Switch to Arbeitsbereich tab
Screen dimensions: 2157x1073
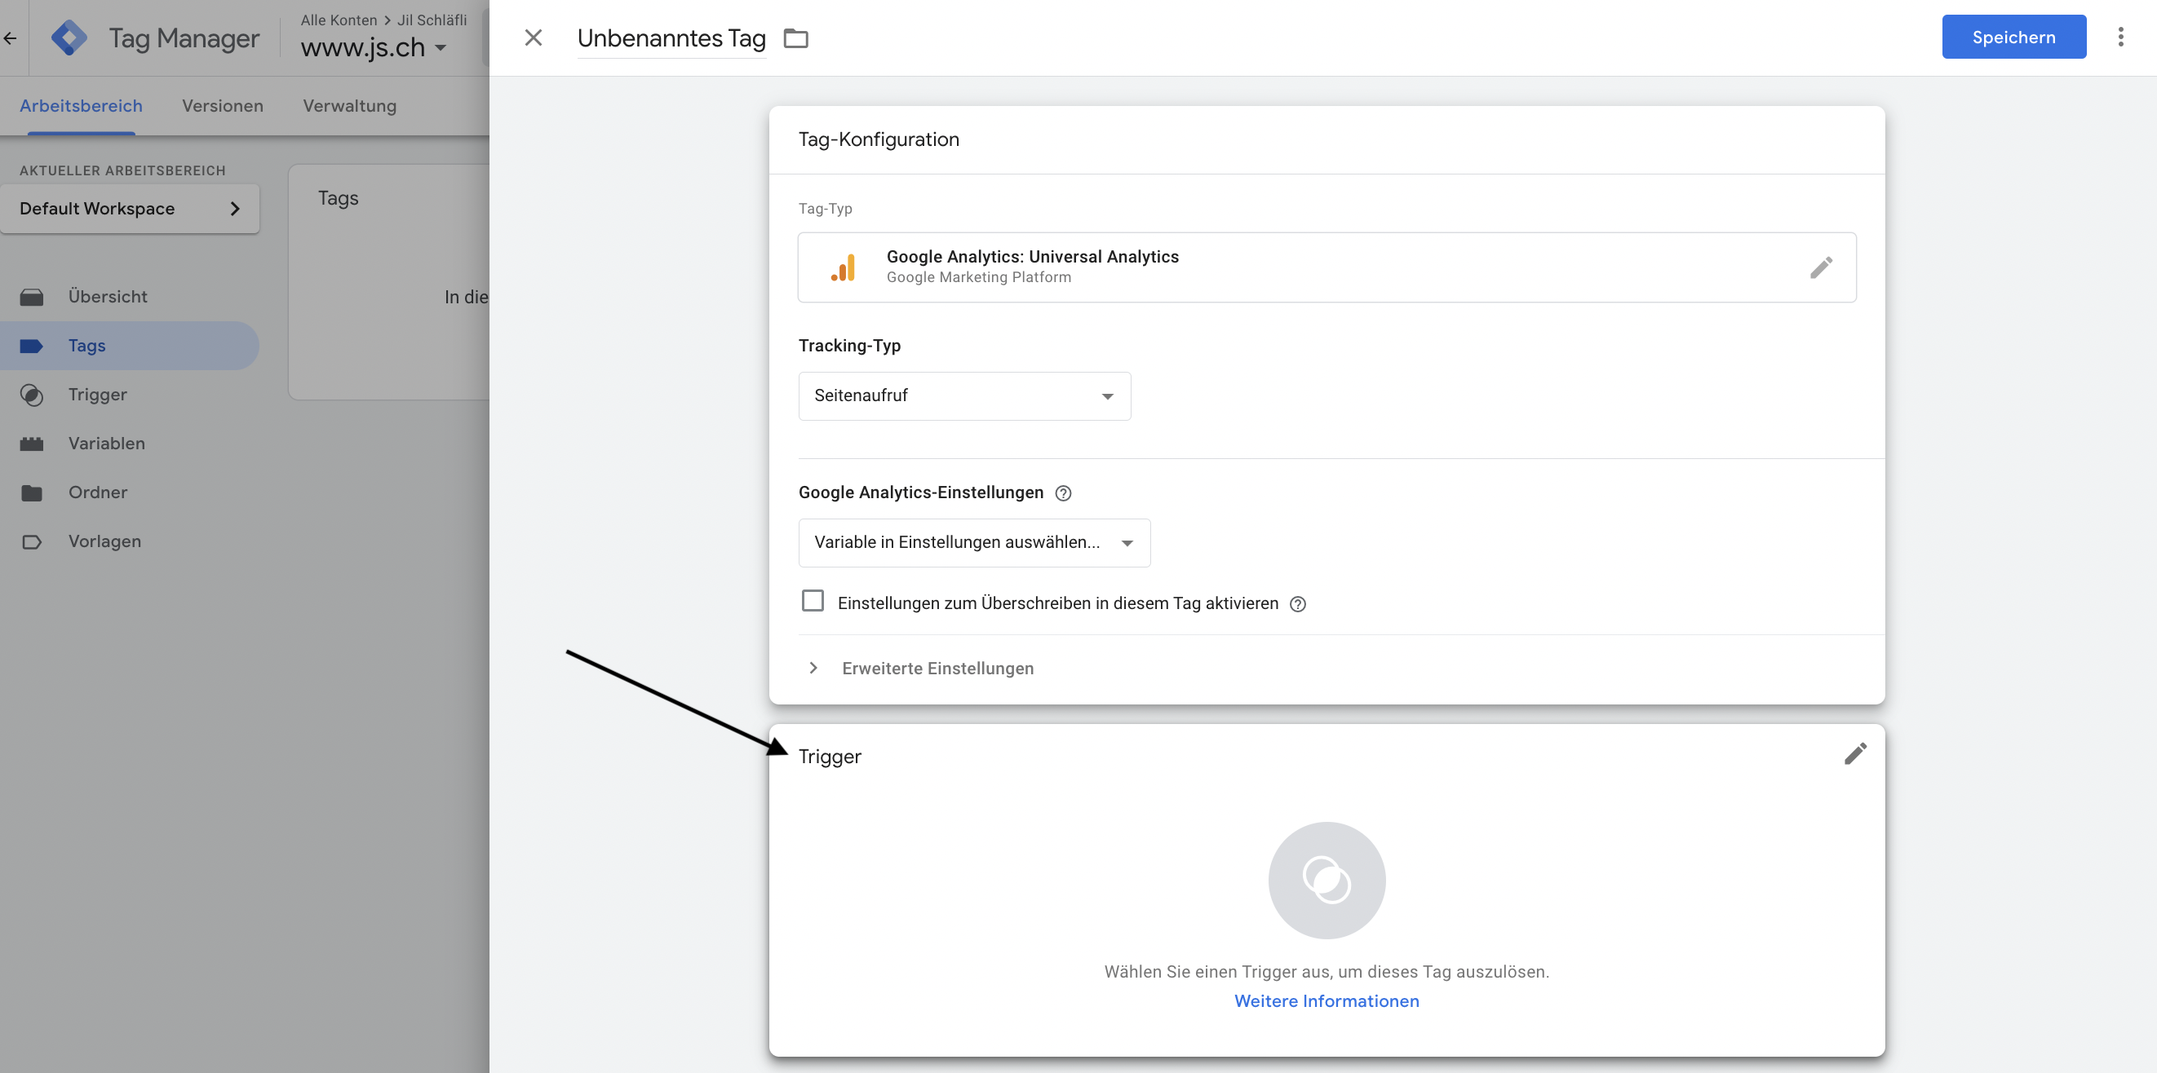click(82, 106)
